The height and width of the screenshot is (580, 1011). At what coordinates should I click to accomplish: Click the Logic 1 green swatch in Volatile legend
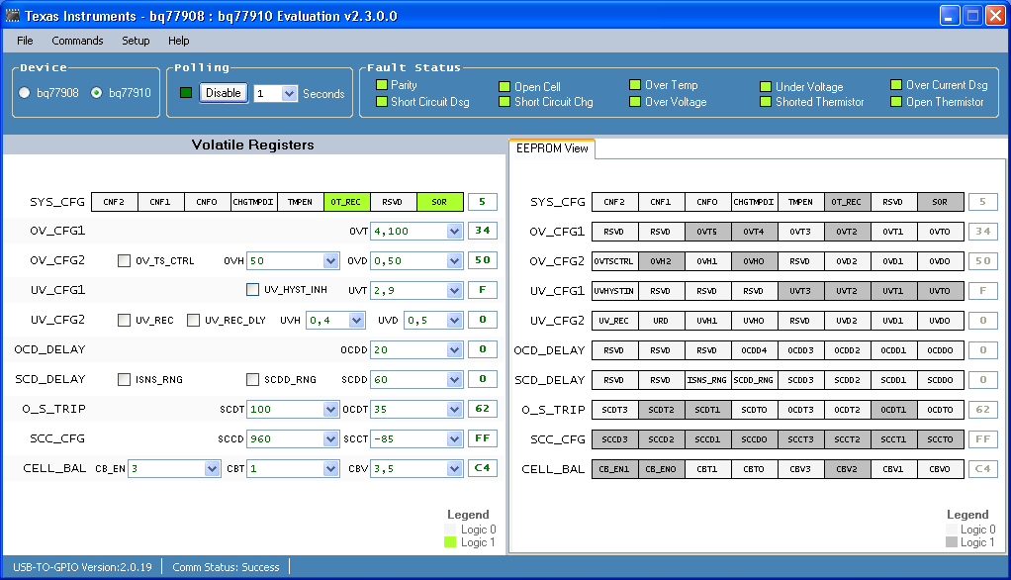[450, 542]
